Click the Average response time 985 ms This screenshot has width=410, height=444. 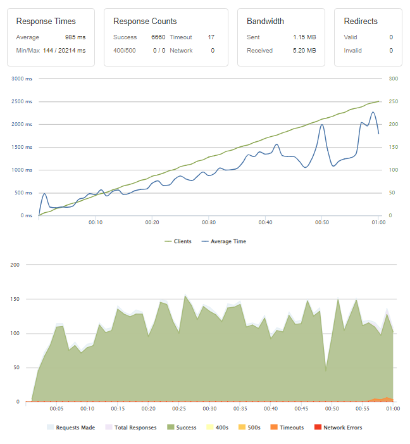tap(75, 37)
